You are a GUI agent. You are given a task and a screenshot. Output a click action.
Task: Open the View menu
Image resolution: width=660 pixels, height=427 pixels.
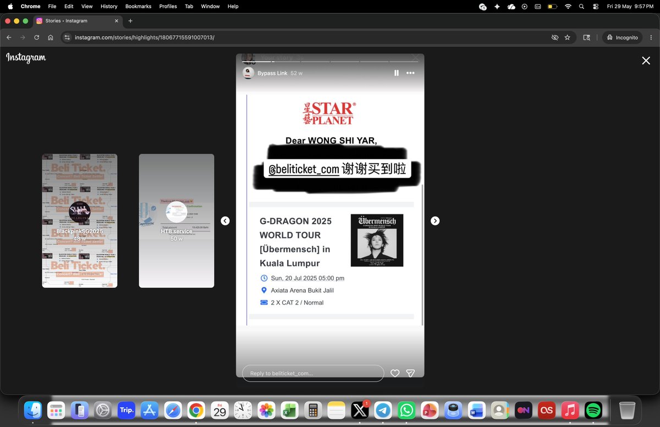coord(87,6)
